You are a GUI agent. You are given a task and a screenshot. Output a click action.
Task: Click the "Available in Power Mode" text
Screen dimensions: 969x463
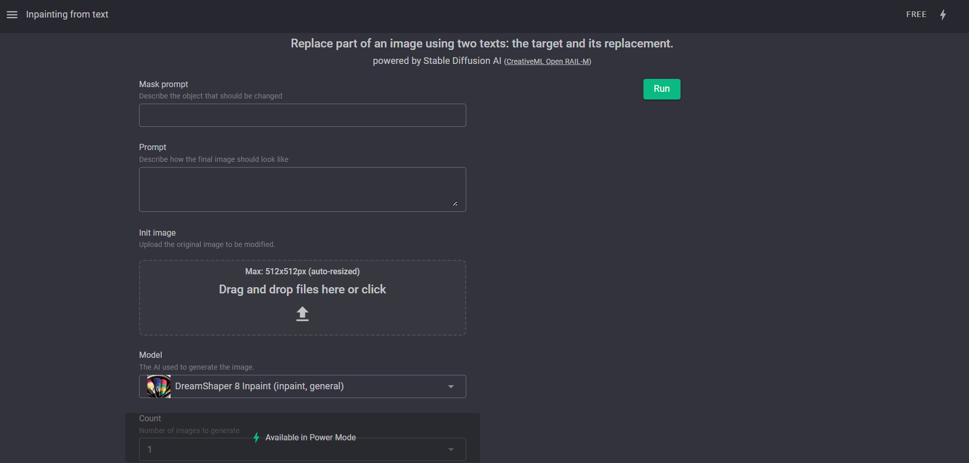coord(311,438)
